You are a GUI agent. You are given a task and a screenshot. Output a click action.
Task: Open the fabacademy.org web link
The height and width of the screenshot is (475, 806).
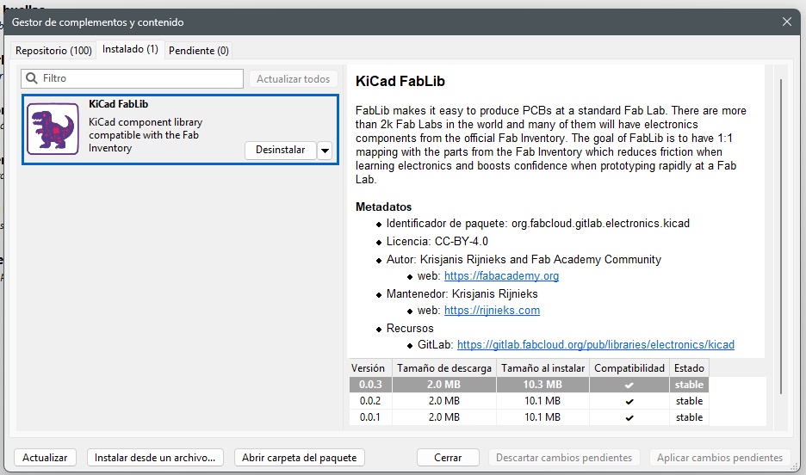click(x=501, y=276)
